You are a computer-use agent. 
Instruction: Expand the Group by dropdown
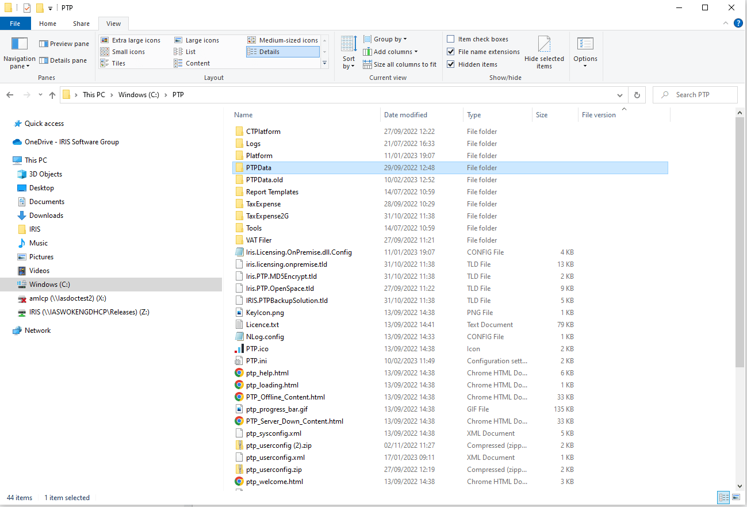tap(390, 39)
